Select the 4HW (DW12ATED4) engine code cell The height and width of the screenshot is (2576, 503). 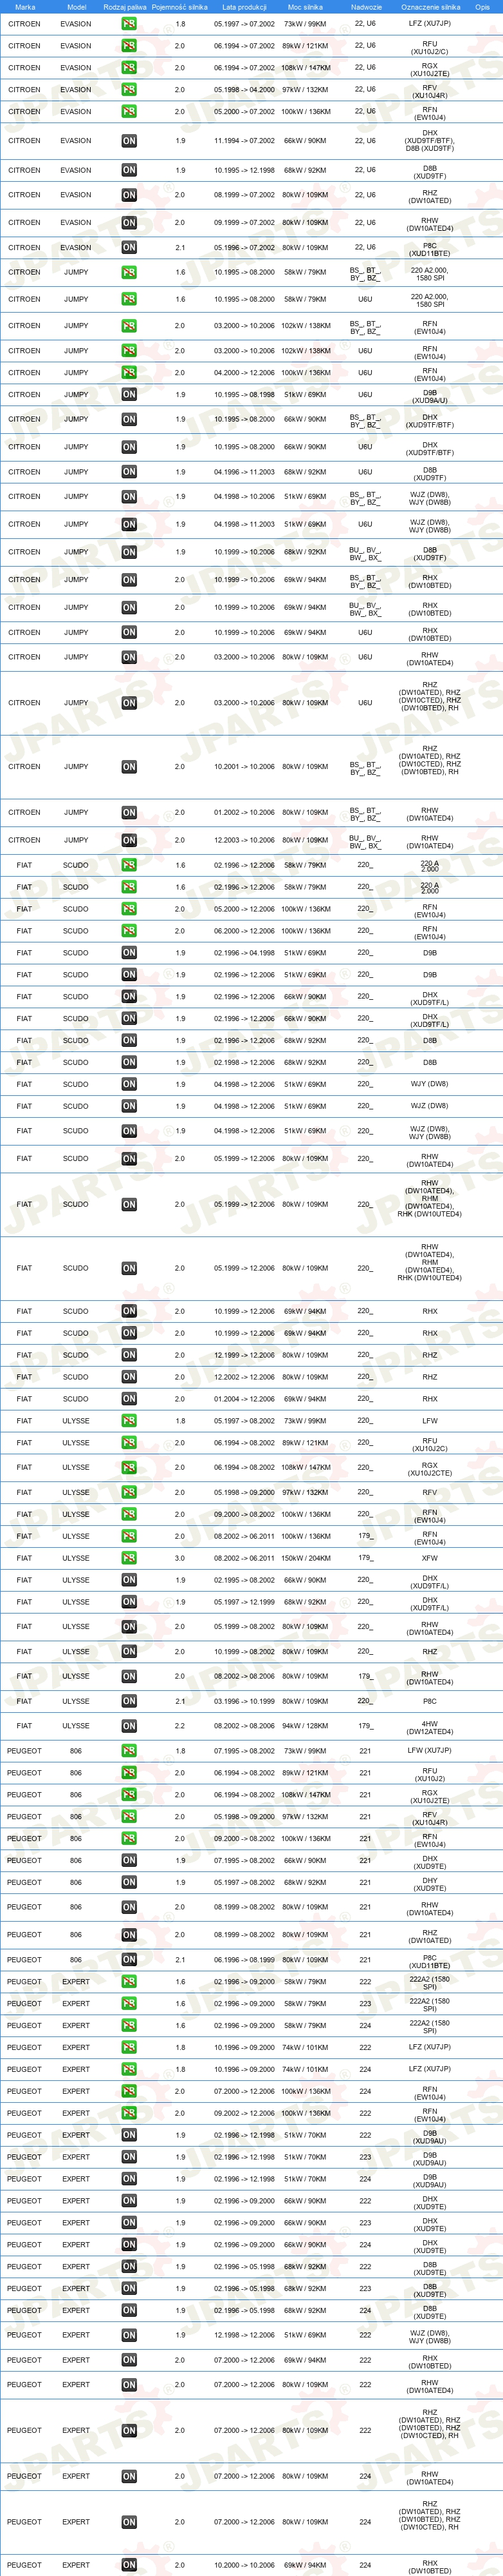tap(429, 1728)
